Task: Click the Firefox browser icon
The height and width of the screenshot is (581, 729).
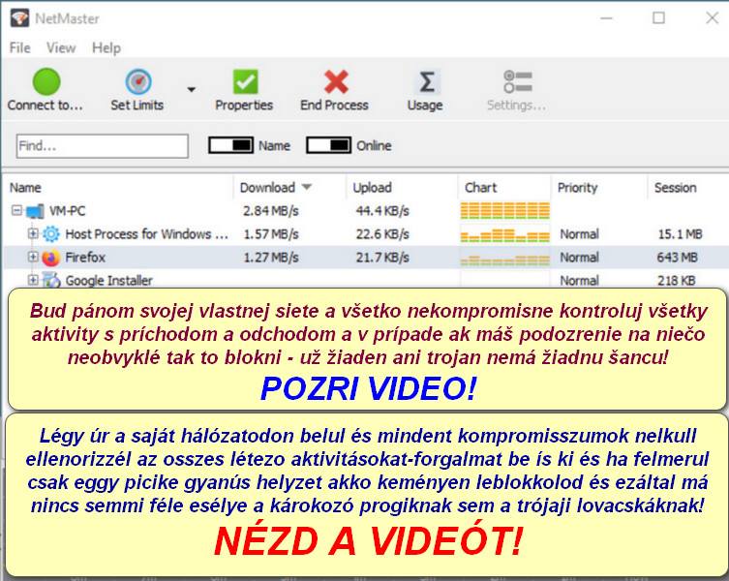Action: 51,258
